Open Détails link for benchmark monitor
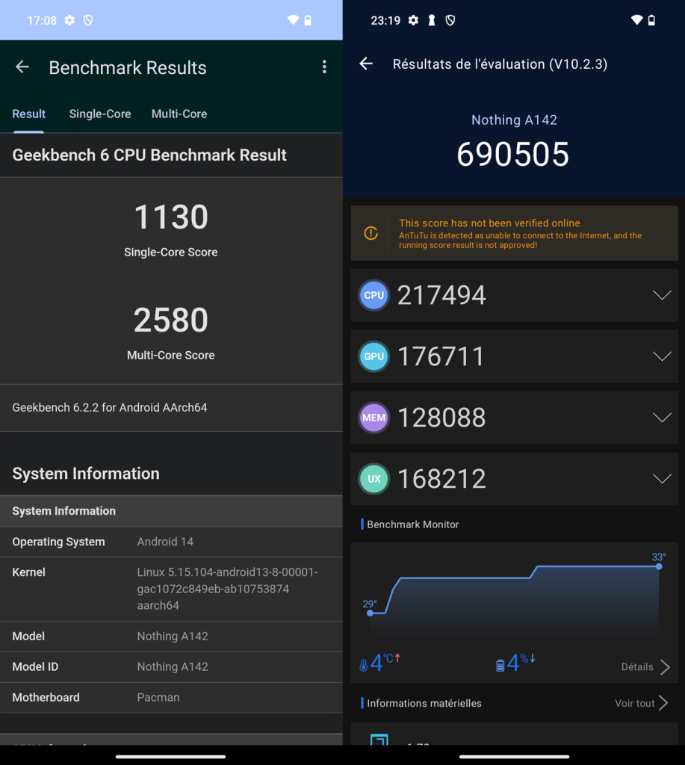685x765 pixels. 637,667
